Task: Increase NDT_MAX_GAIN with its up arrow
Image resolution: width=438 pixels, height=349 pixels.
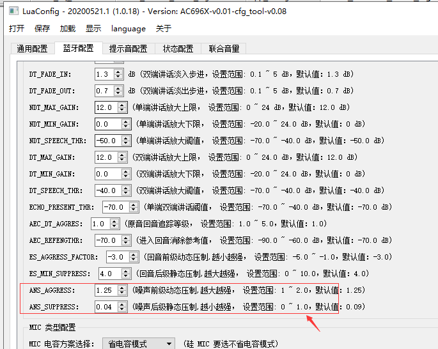Action: point(122,105)
